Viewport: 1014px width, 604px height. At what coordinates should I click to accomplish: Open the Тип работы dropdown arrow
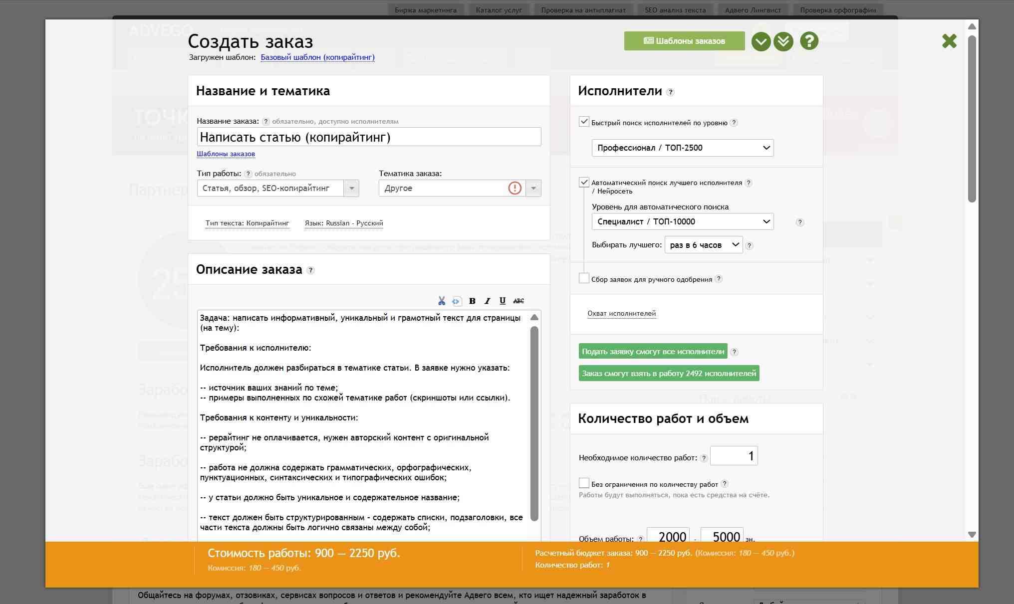click(351, 188)
